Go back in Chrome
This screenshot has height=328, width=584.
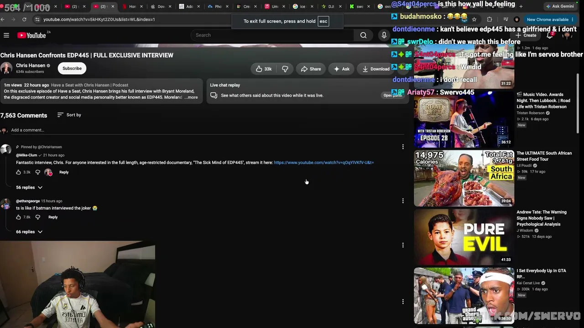pos(3,20)
